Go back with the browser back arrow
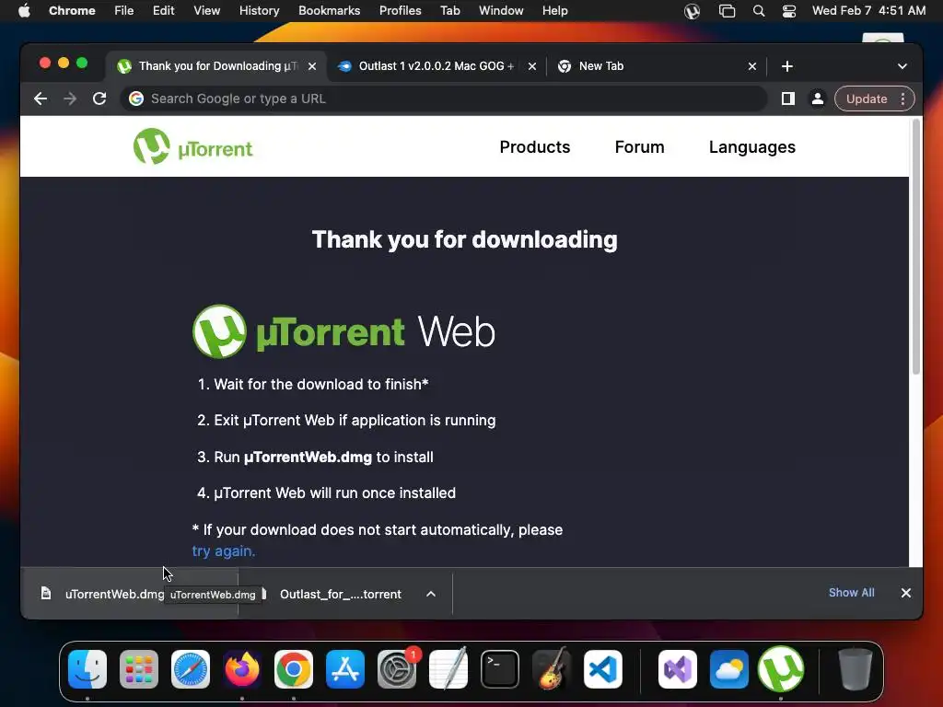This screenshot has width=943, height=707. [x=41, y=99]
